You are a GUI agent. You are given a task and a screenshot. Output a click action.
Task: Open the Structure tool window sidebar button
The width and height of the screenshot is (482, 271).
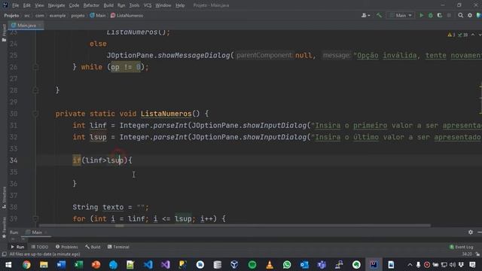tap(4, 197)
